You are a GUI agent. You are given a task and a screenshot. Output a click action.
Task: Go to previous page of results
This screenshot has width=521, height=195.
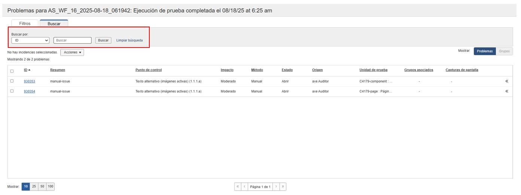pos(244,186)
